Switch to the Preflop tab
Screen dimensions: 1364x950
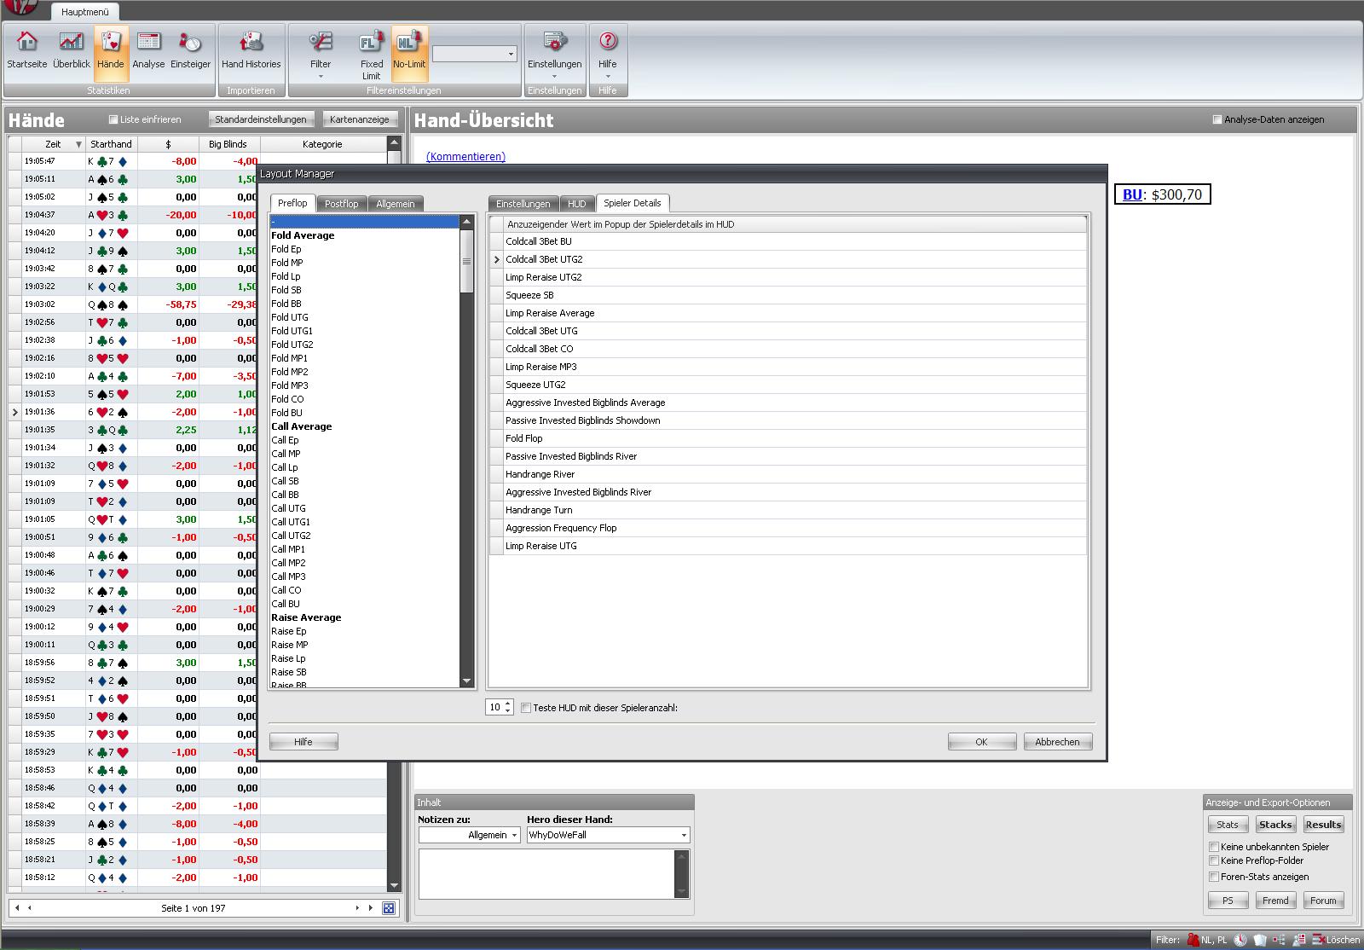click(292, 203)
